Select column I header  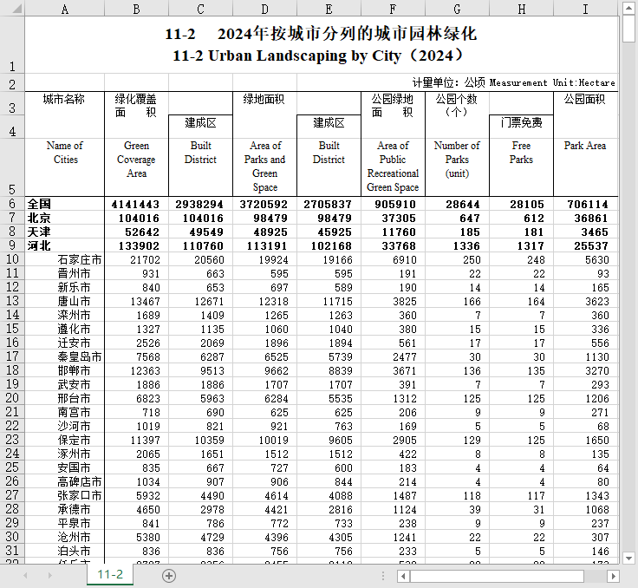click(586, 9)
